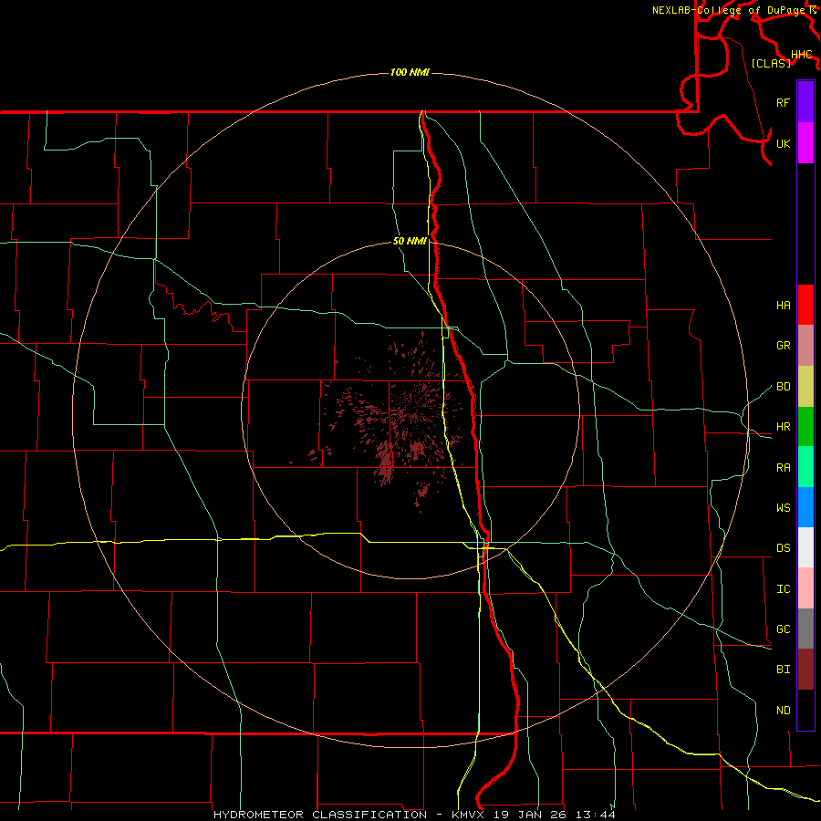Click the red HA color swatch
Screen dimensions: 821x821
[x=805, y=305]
